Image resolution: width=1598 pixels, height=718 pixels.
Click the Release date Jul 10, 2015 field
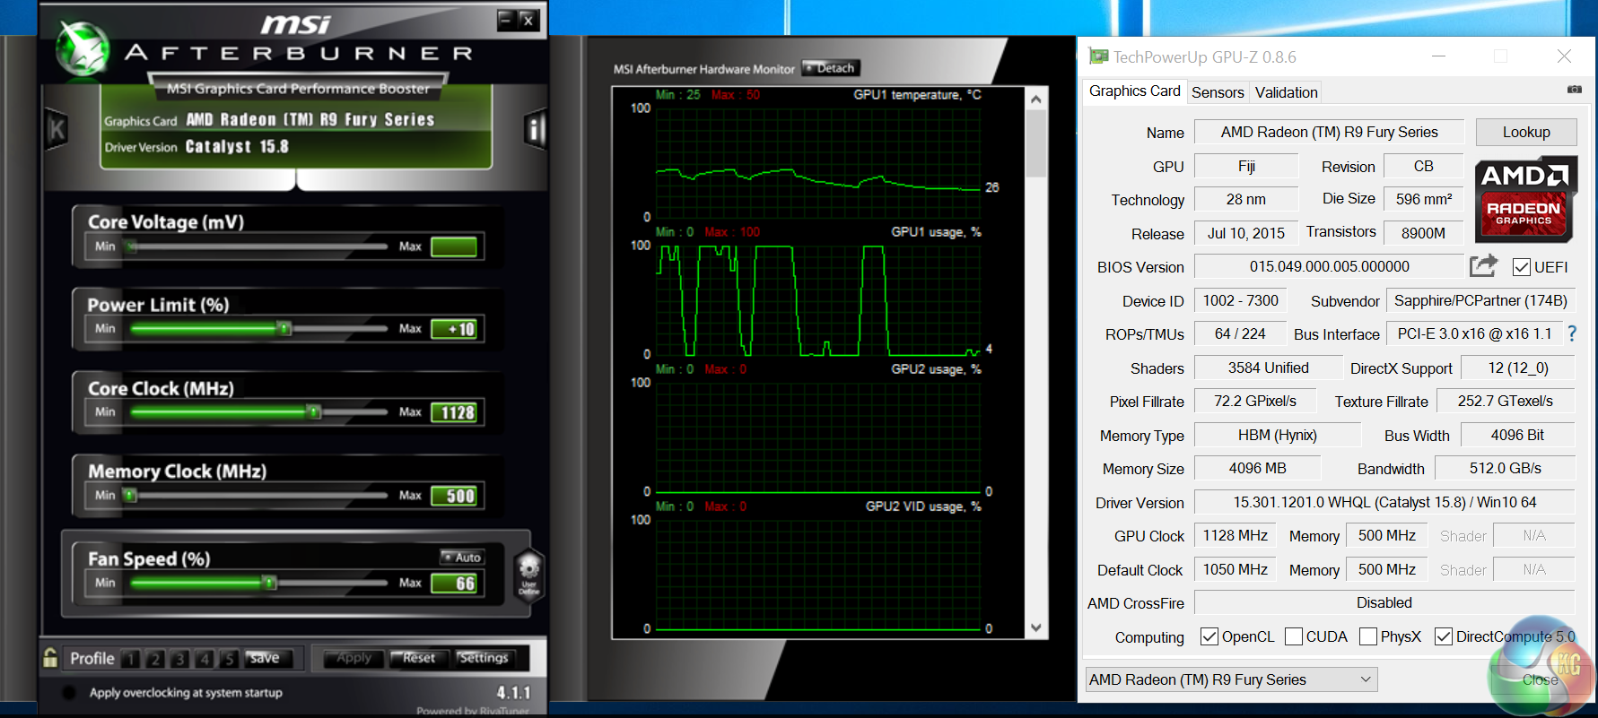pos(1245,233)
